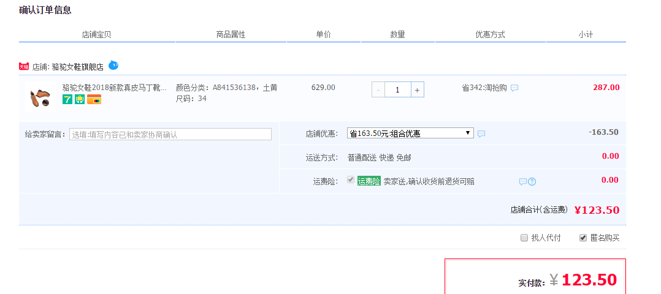
Task: Click the question mark help icon
Action: [532, 182]
